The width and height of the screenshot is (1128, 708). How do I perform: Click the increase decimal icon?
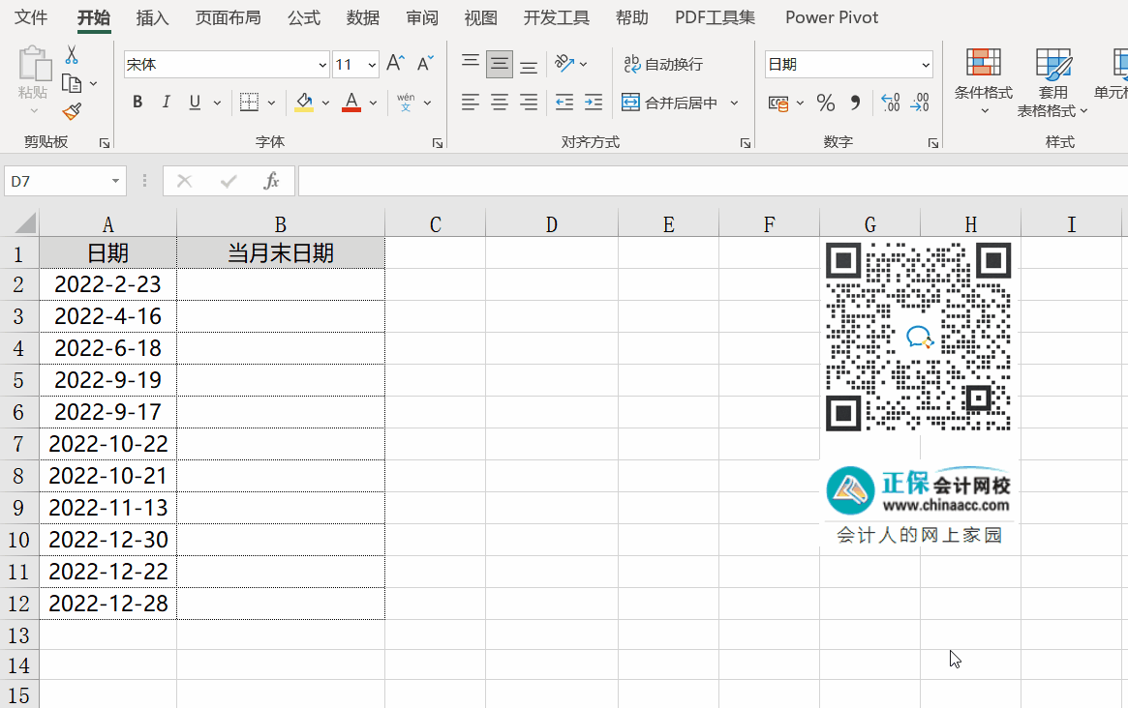(x=889, y=103)
